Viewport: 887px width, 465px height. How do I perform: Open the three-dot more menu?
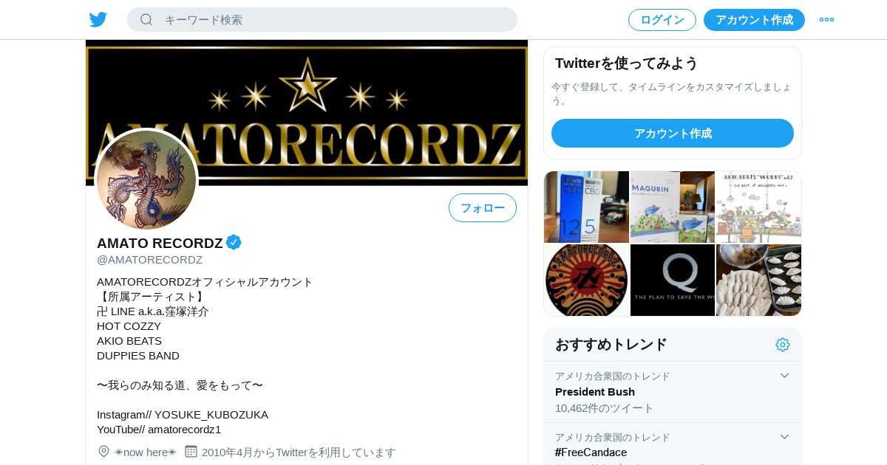click(x=826, y=20)
